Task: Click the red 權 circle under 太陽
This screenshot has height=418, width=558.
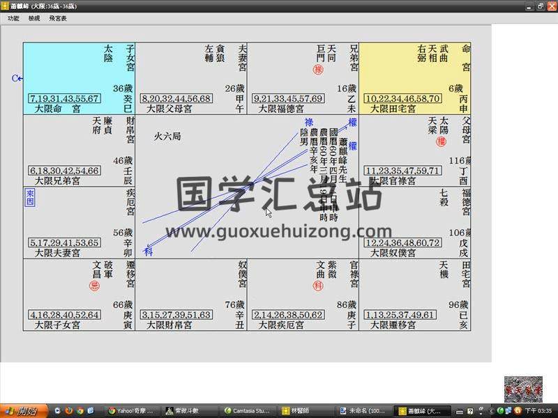Action: [x=441, y=142]
